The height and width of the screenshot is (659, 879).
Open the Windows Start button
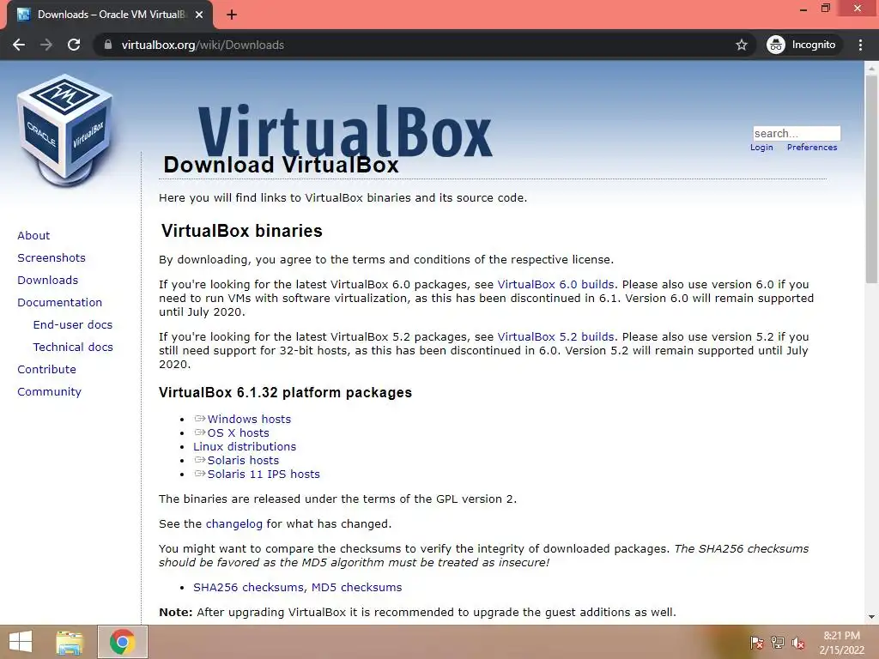[21, 642]
